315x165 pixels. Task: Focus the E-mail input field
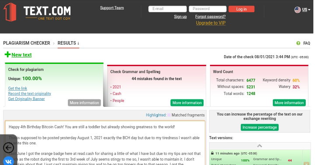click(x=167, y=9)
